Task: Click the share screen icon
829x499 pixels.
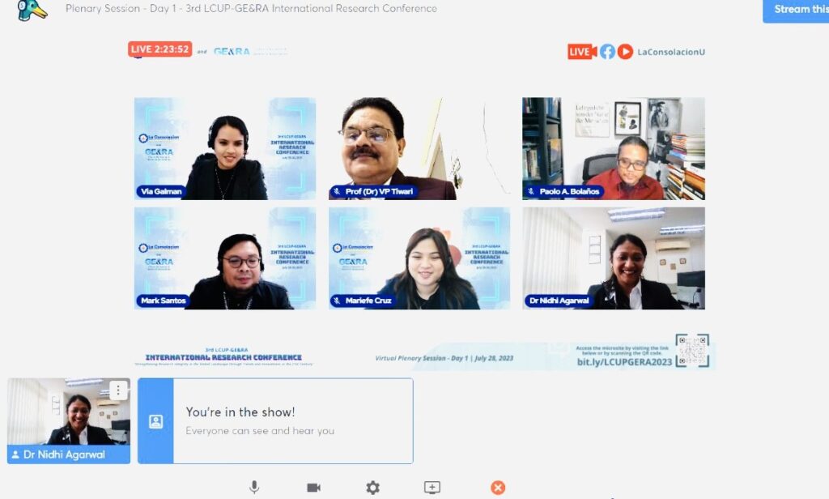Action: (432, 487)
